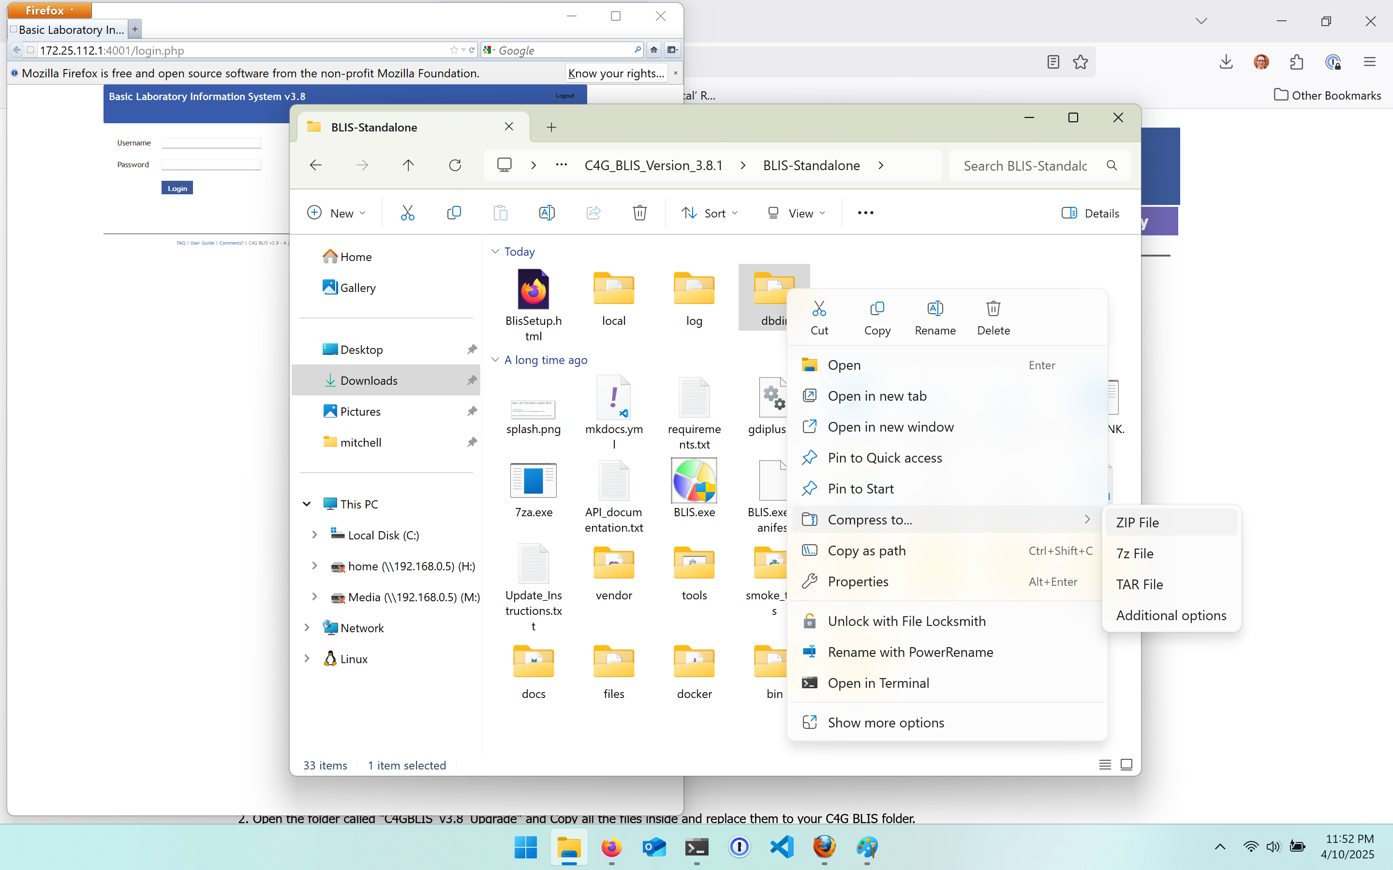Click Know your rights button in Firefox
1393x870 pixels.
(x=616, y=73)
